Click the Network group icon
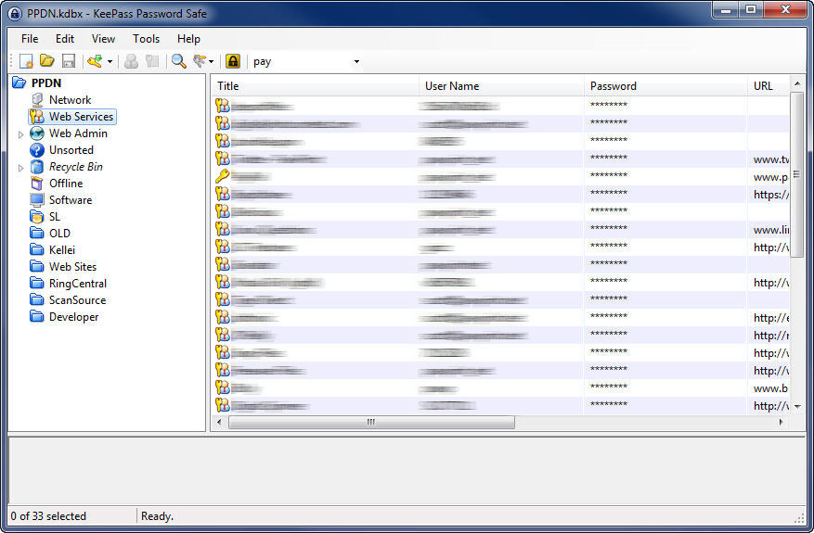This screenshot has height=533, width=814. pyautogui.click(x=37, y=99)
